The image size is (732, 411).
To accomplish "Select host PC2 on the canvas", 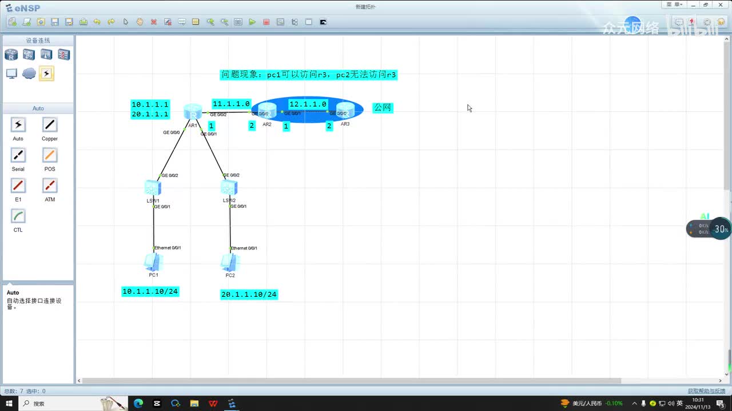I will coord(230,262).
